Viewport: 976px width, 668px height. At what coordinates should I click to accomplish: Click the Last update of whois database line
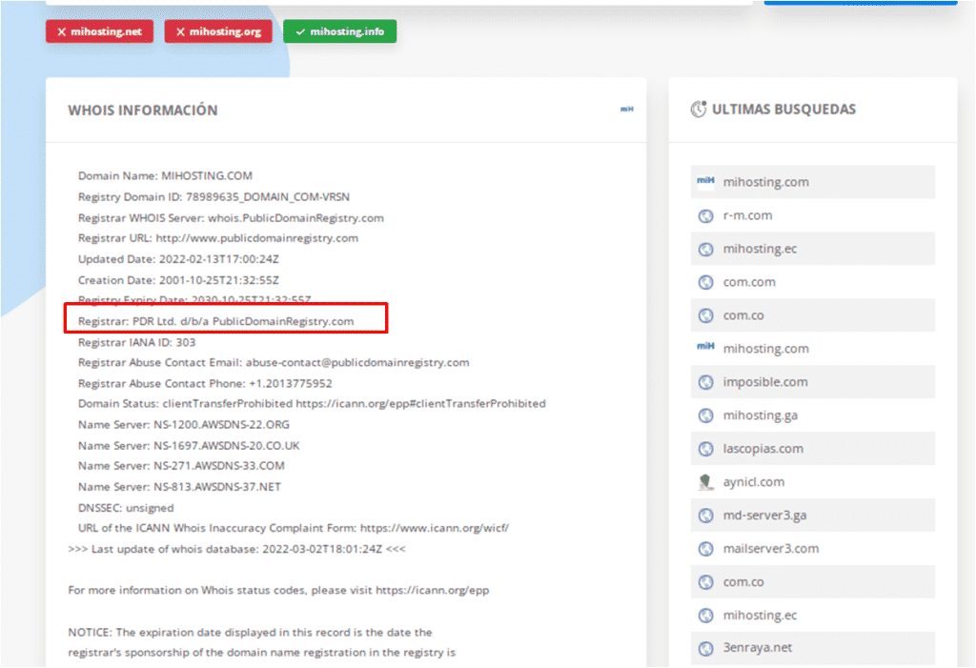point(236,550)
